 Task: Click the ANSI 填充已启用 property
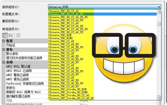[x=27, y=79]
